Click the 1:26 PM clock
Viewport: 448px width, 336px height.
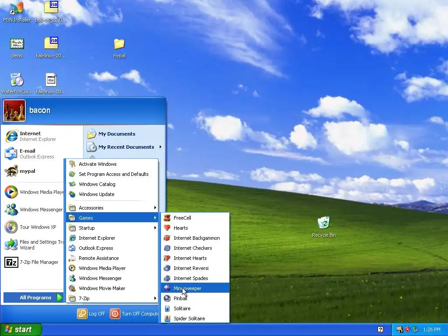[432, 329]
